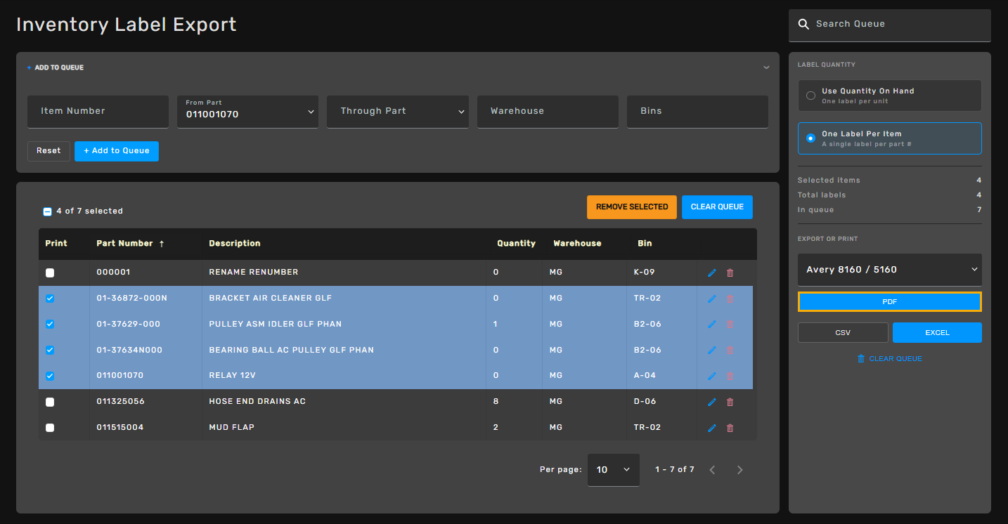Click the Part Number sort arrow
Screen dimensions: 1008x524
click(162, 244)
